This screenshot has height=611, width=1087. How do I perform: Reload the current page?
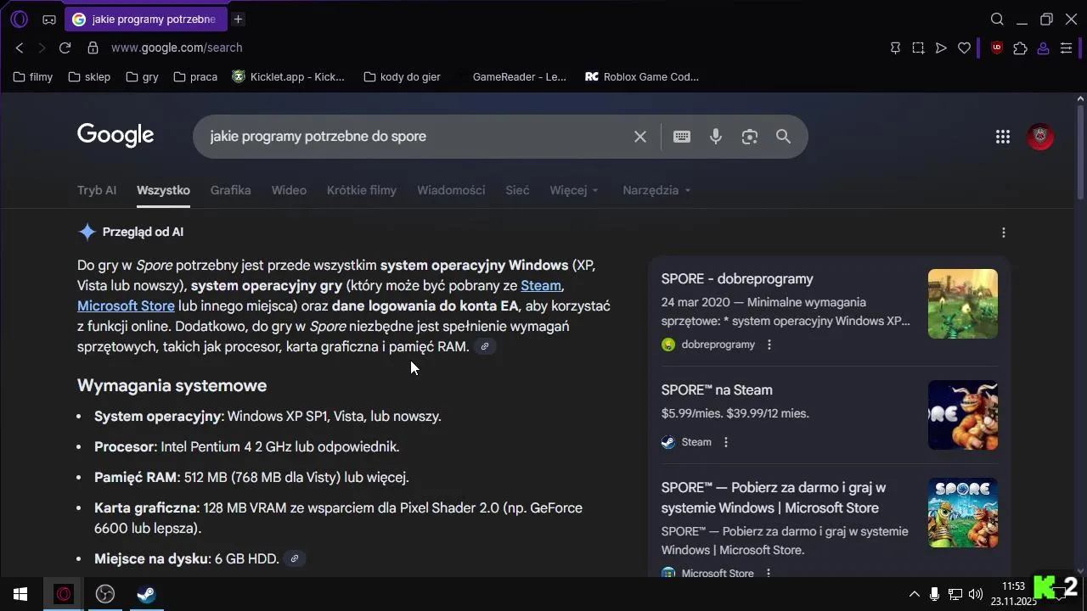tap(65, 48)
